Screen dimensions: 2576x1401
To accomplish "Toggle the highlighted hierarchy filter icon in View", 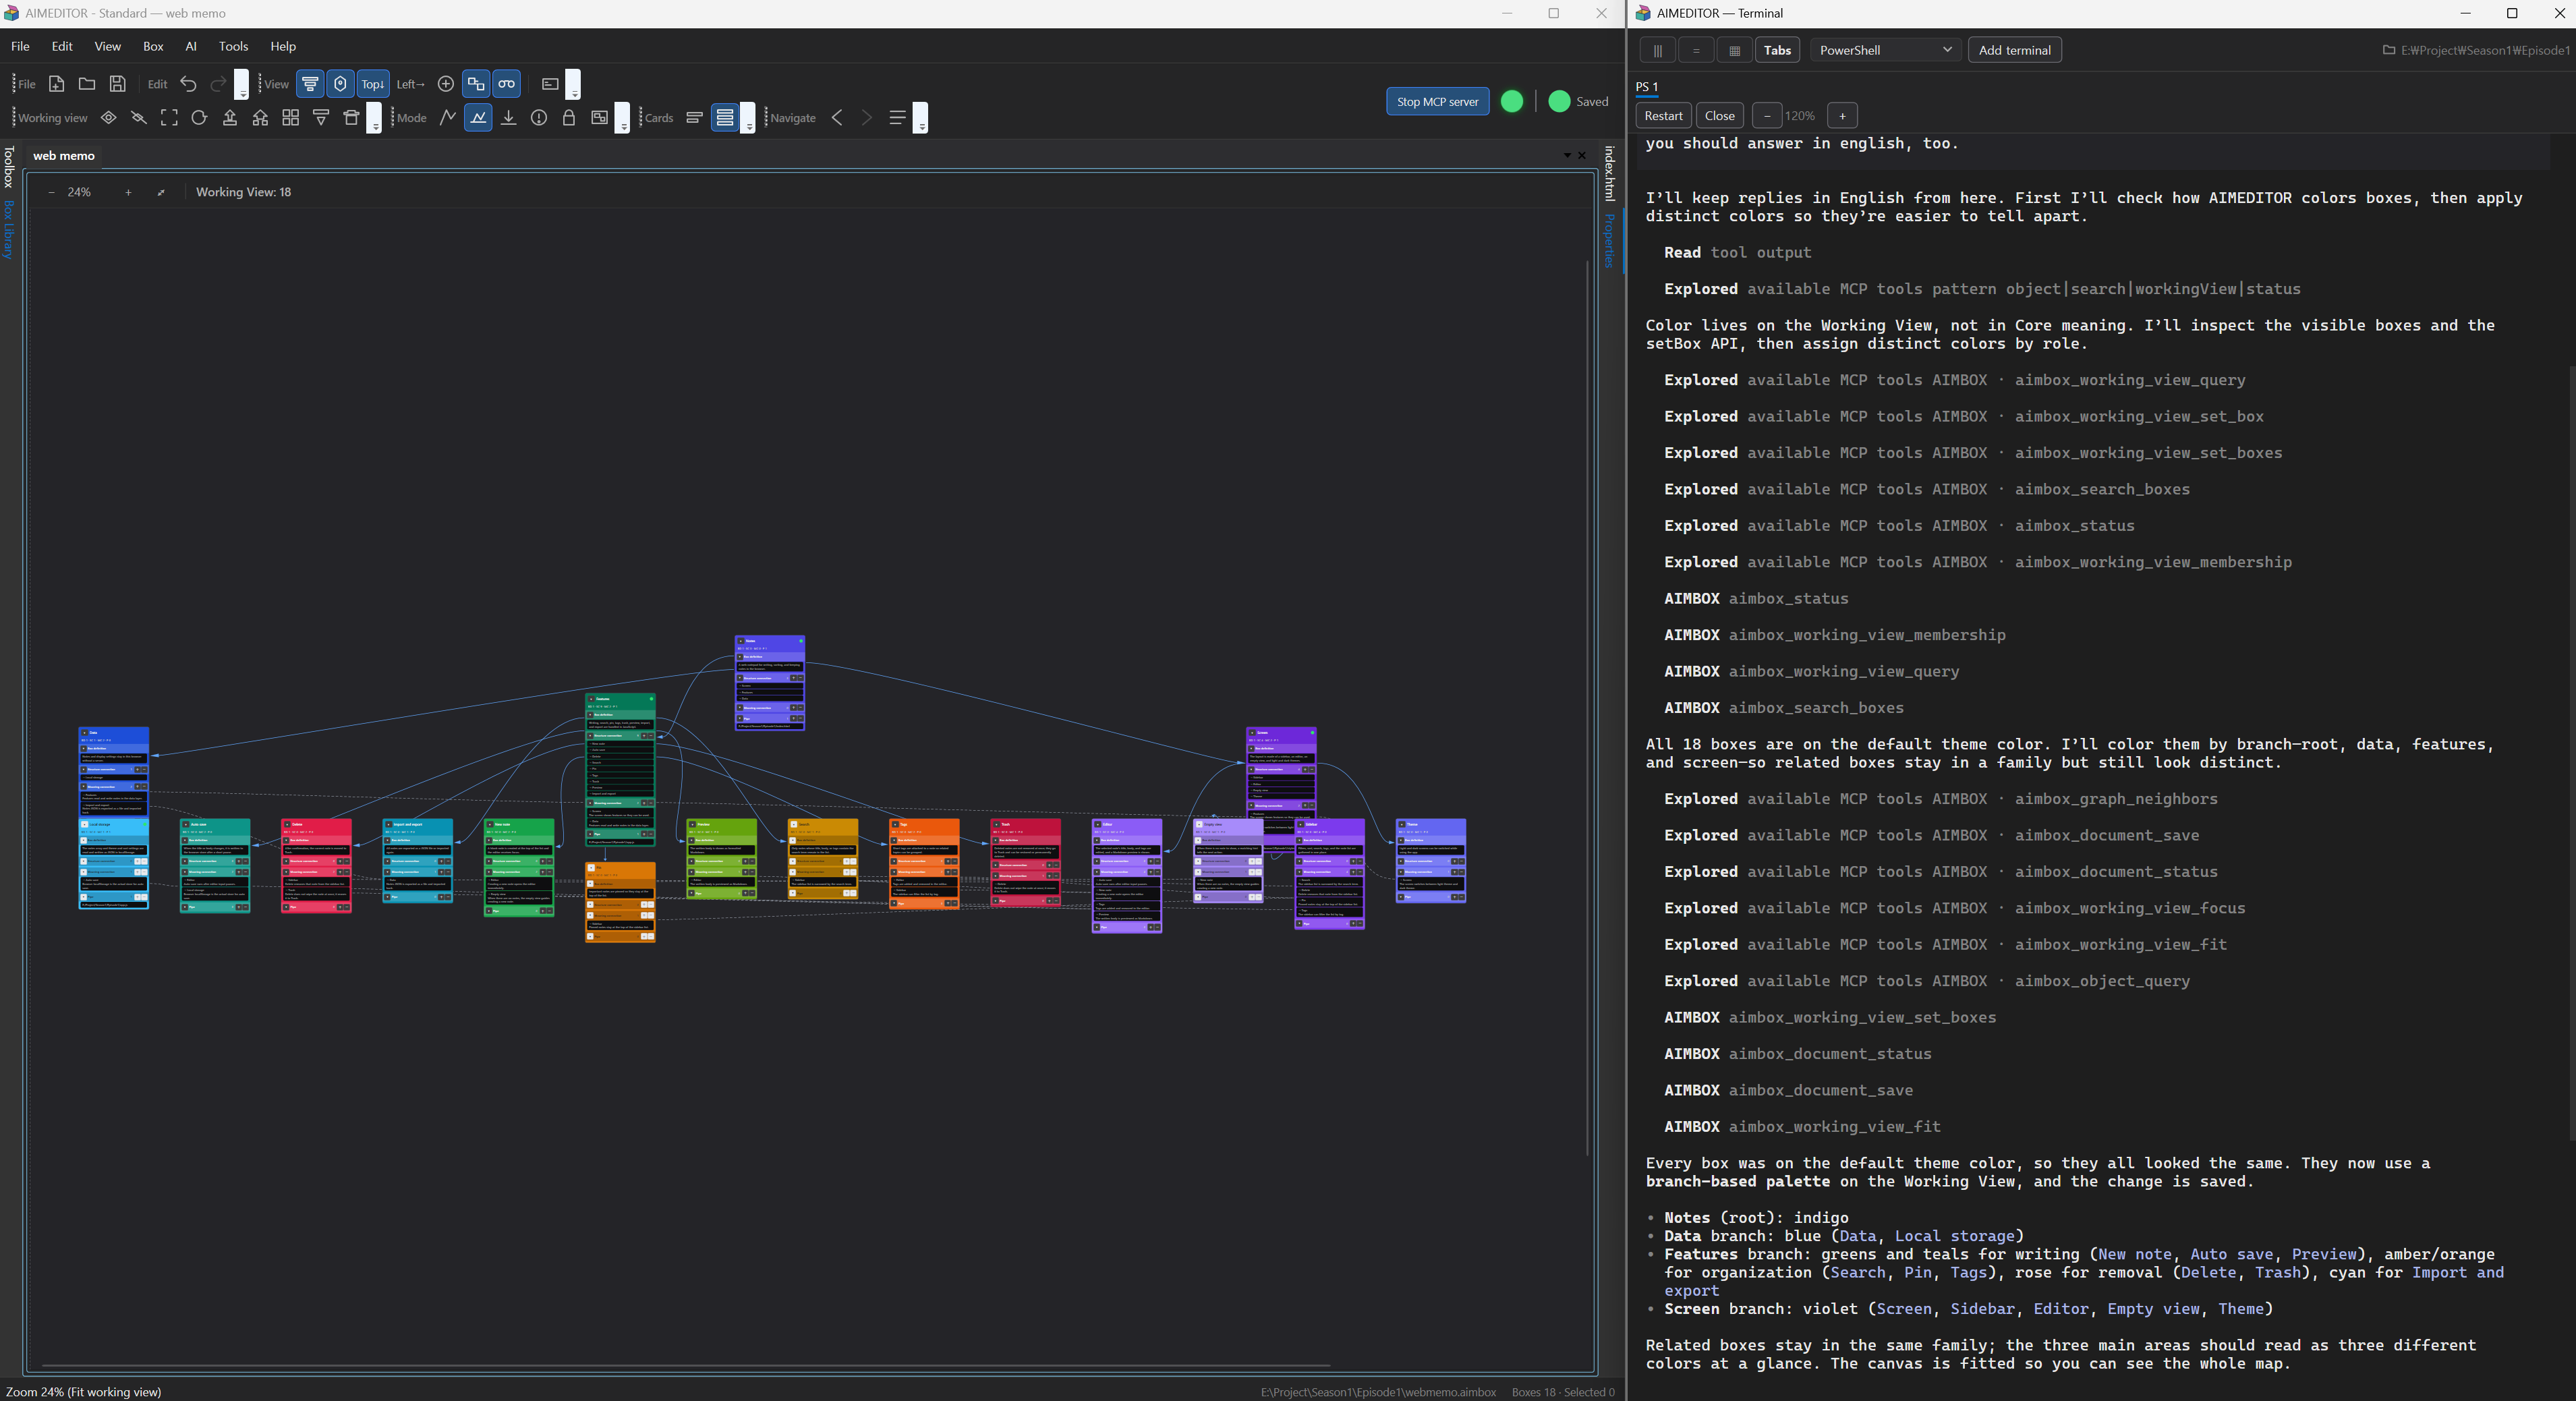I will click(310, 84).
